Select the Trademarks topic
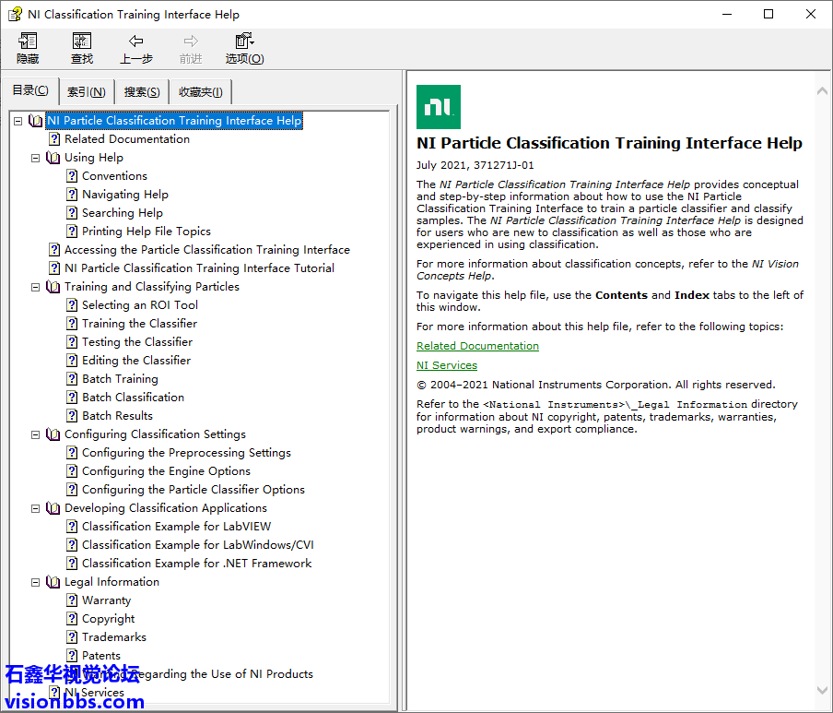This screenshot has width=833, height=713. coord(114,637)
